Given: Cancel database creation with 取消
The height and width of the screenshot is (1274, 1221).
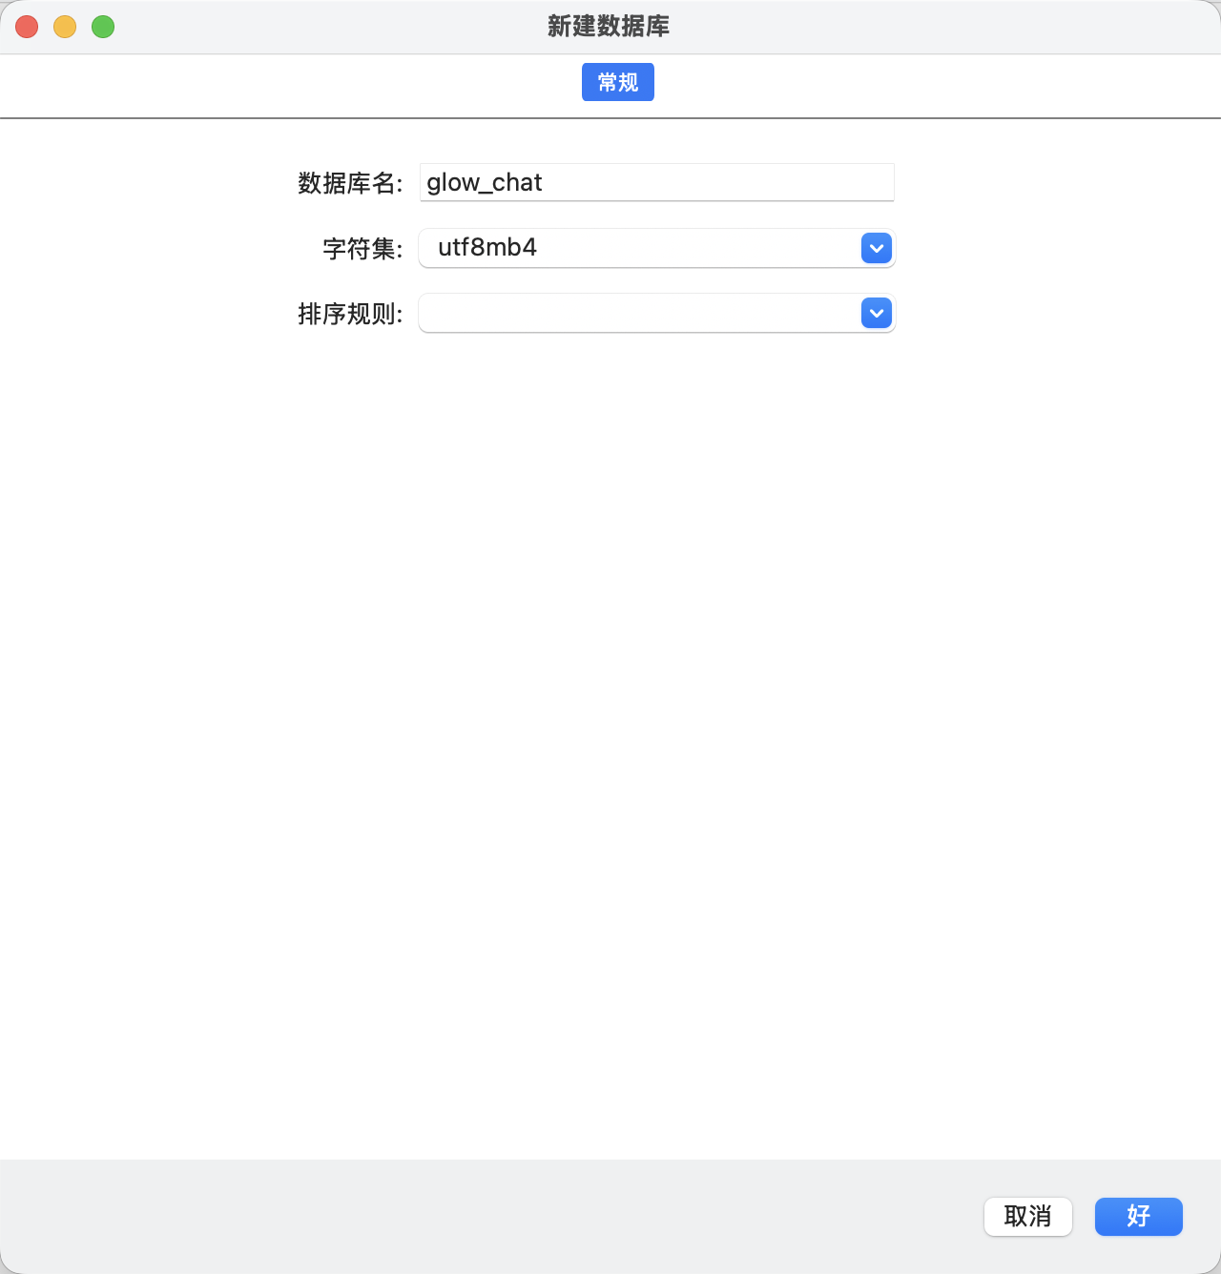Looking at the screenshot, I should point(1027,1217).
